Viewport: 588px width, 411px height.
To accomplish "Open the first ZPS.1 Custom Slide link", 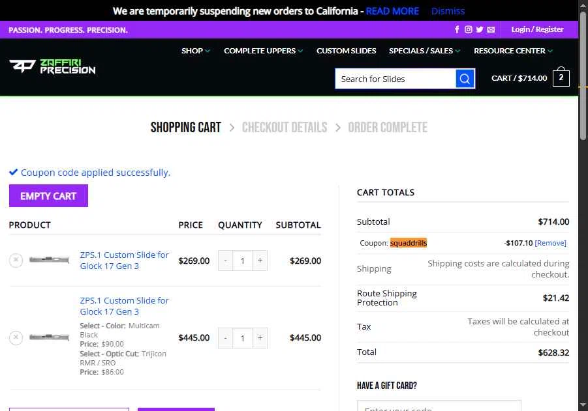I will pyautogui.click(x=124, y=261).
